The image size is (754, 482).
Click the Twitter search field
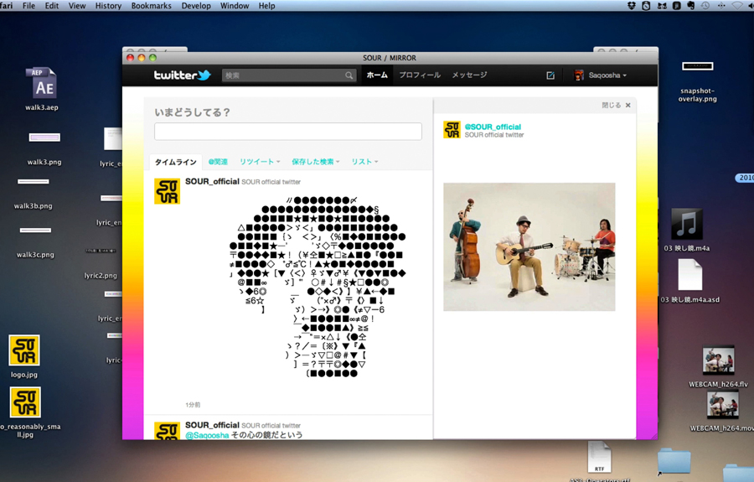(288, 75)
